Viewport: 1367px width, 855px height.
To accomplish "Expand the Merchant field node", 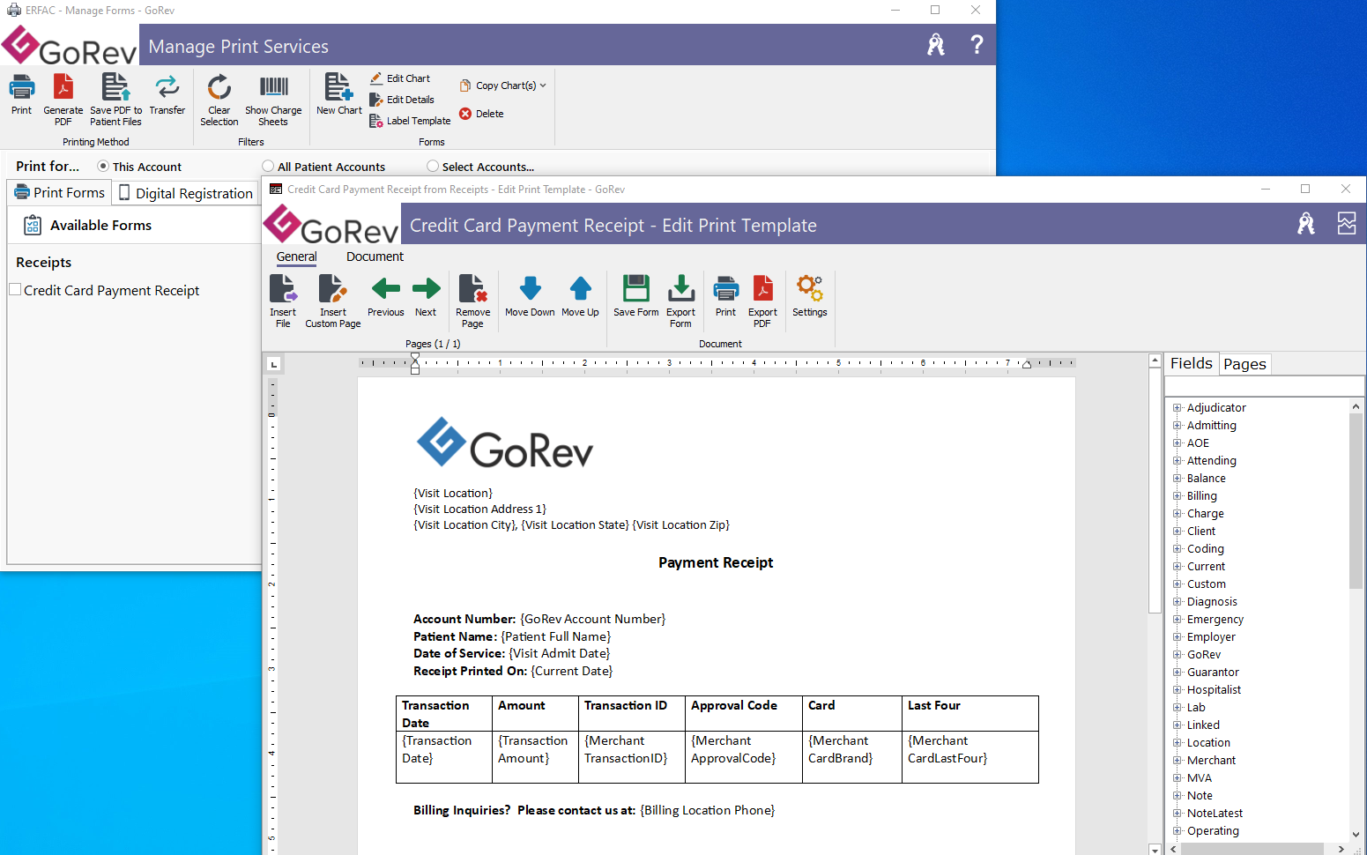I will [x=1177, y=760].
